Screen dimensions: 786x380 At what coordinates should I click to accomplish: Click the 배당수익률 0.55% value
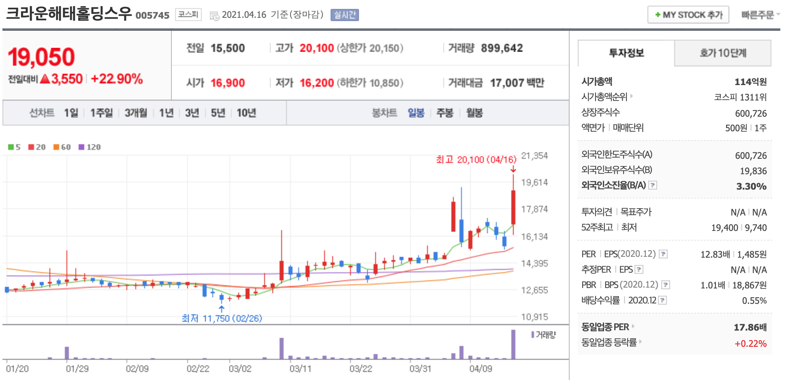tap(754, 301)
